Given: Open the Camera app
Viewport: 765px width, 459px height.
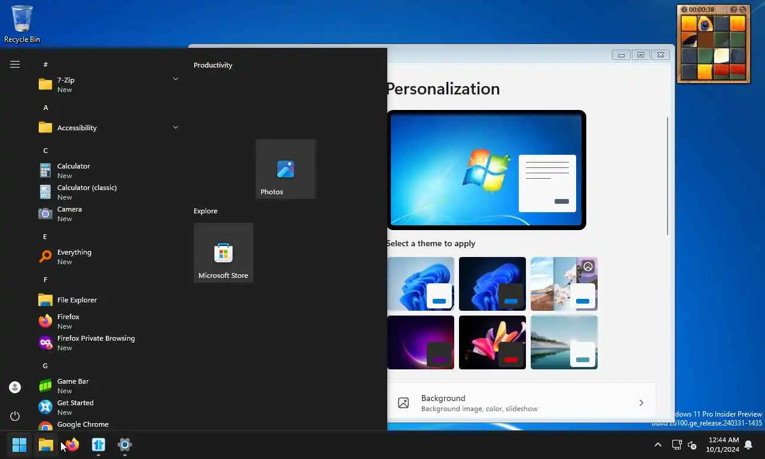Looking at the screenshot, I should [108, 213].
